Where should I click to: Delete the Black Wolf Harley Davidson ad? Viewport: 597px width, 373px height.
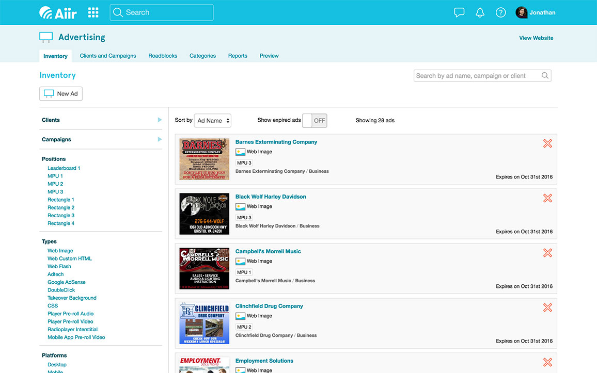(x=547, y=198)
